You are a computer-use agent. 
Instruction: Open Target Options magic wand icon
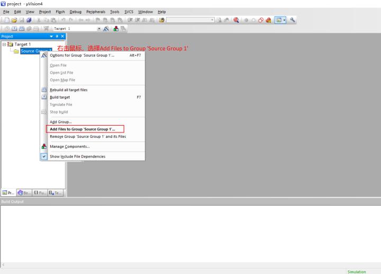pos(106,29)
